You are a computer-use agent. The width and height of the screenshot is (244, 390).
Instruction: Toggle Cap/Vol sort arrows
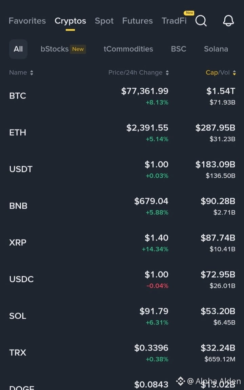pos(234,73)
